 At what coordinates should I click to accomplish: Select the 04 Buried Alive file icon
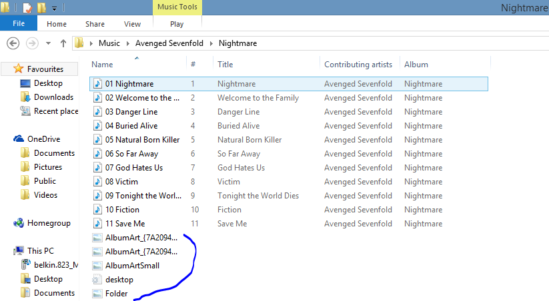pos(97,126)
